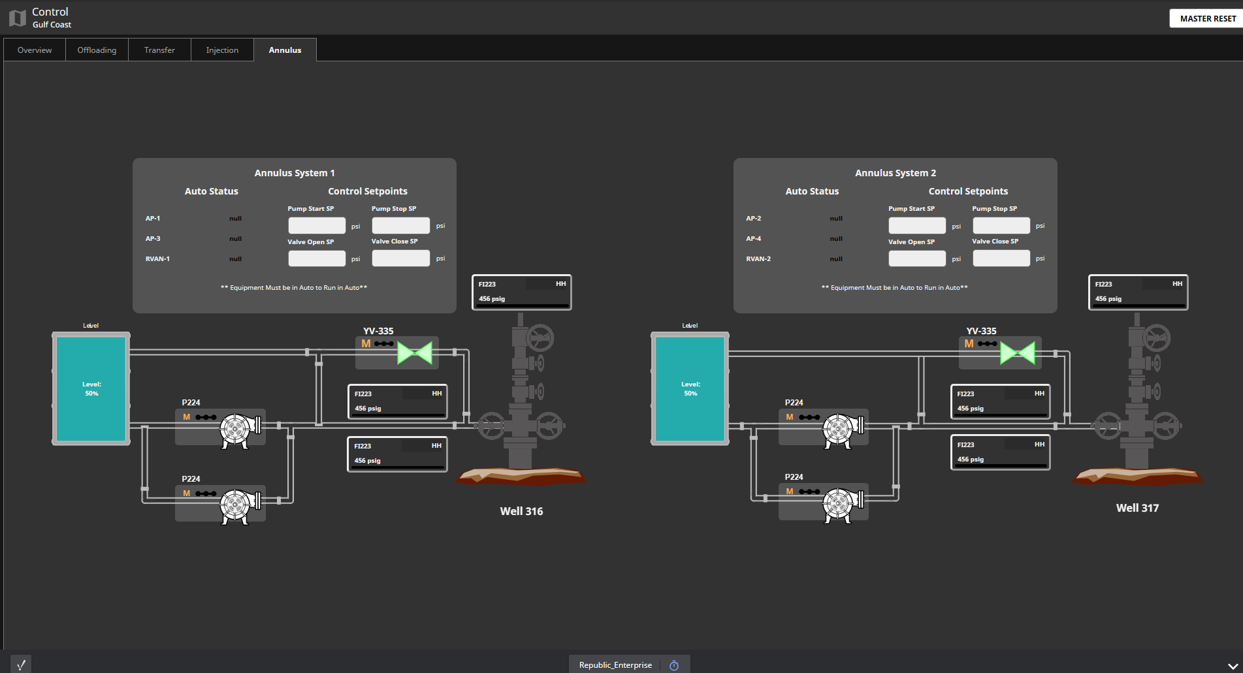The width and height of the screenshot is (1243, 673).
Task: Click the checkmark icon in bottom-left corner
Action: (x=21, y=665)
